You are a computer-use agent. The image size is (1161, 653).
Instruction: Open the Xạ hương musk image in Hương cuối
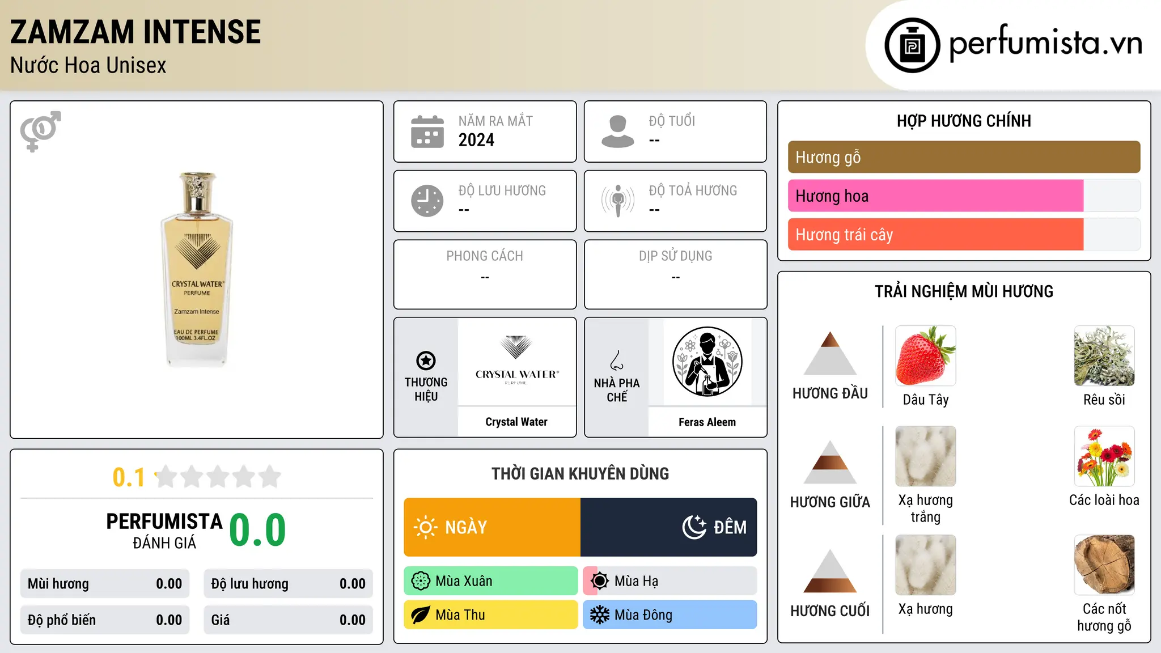coord(926,565)
